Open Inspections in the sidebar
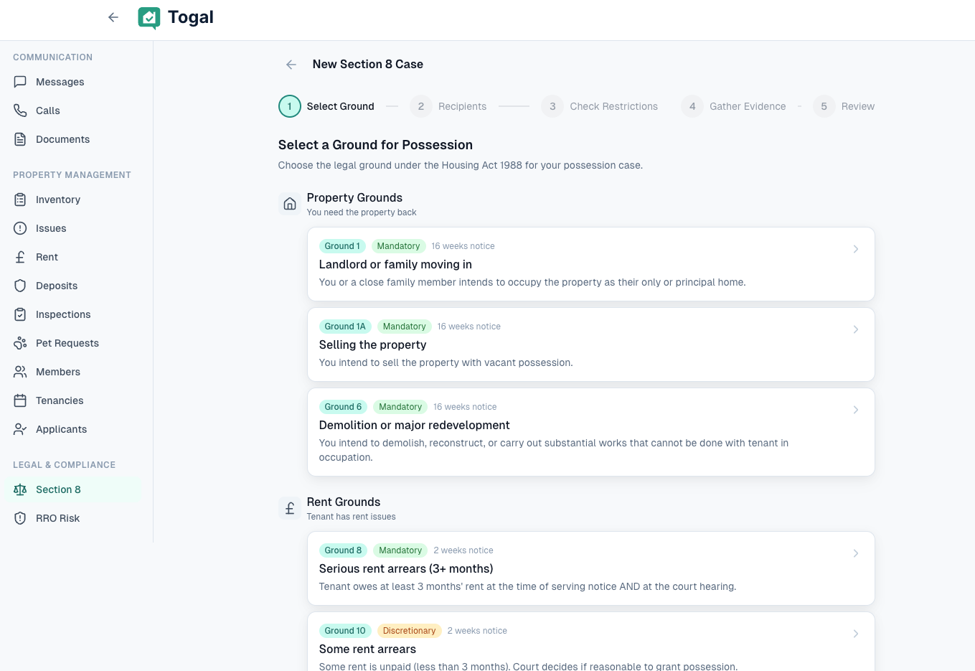The width and height of the screenshot is (975, 671). tap(63, 314)
